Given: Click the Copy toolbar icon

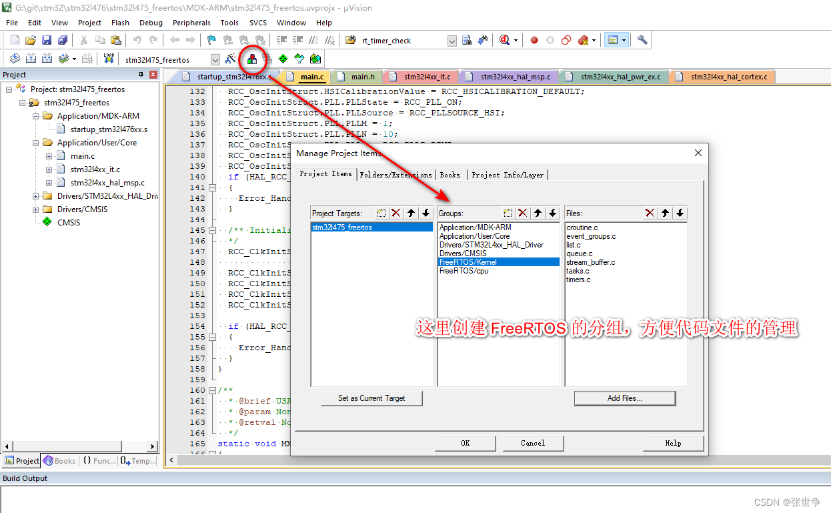Looking at the screenshot, I should 100,40.
